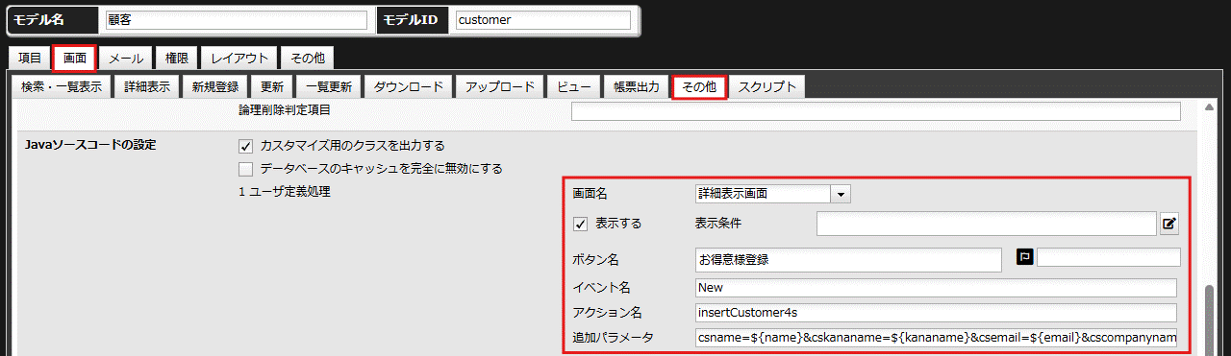Go to 検索・一覧表示 sub-tab
This screenshot has height=356, width=1231.
coord(62,86)
